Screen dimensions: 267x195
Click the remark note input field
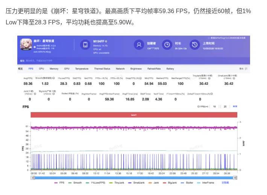[39, 60]
